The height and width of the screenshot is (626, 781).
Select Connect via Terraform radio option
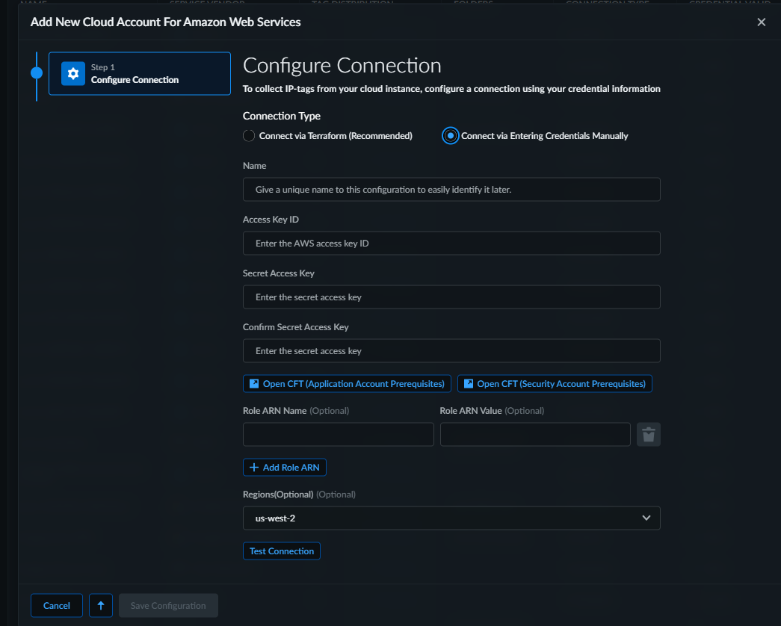point(250,136)
